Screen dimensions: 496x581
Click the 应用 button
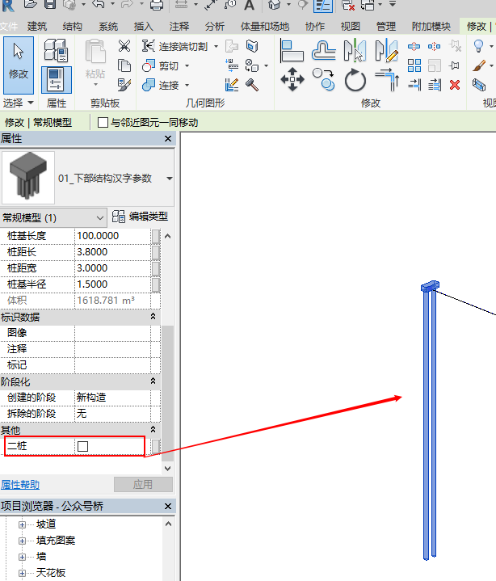point(143,485)
